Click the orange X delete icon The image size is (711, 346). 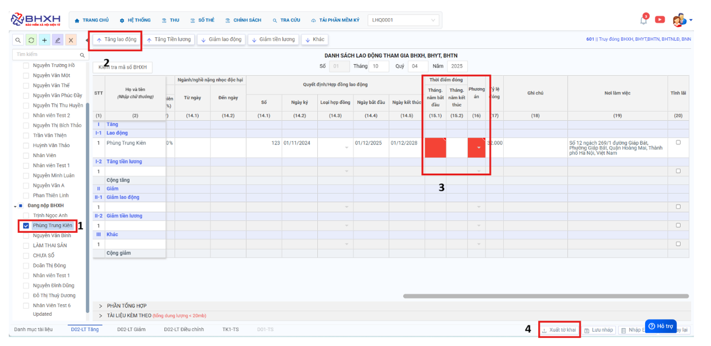[x=71, y=40]
